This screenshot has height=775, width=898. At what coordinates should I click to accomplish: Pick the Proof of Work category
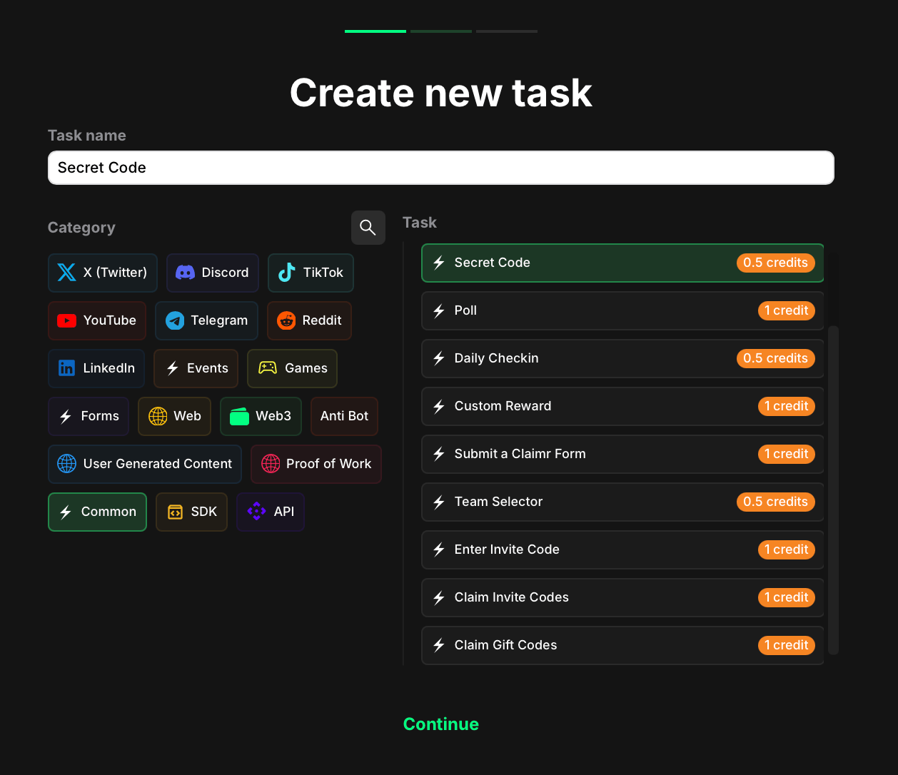(x=316, y=464)
